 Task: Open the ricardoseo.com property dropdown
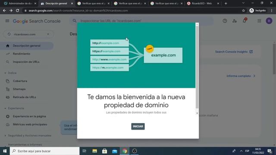click(x=28, y=34)
